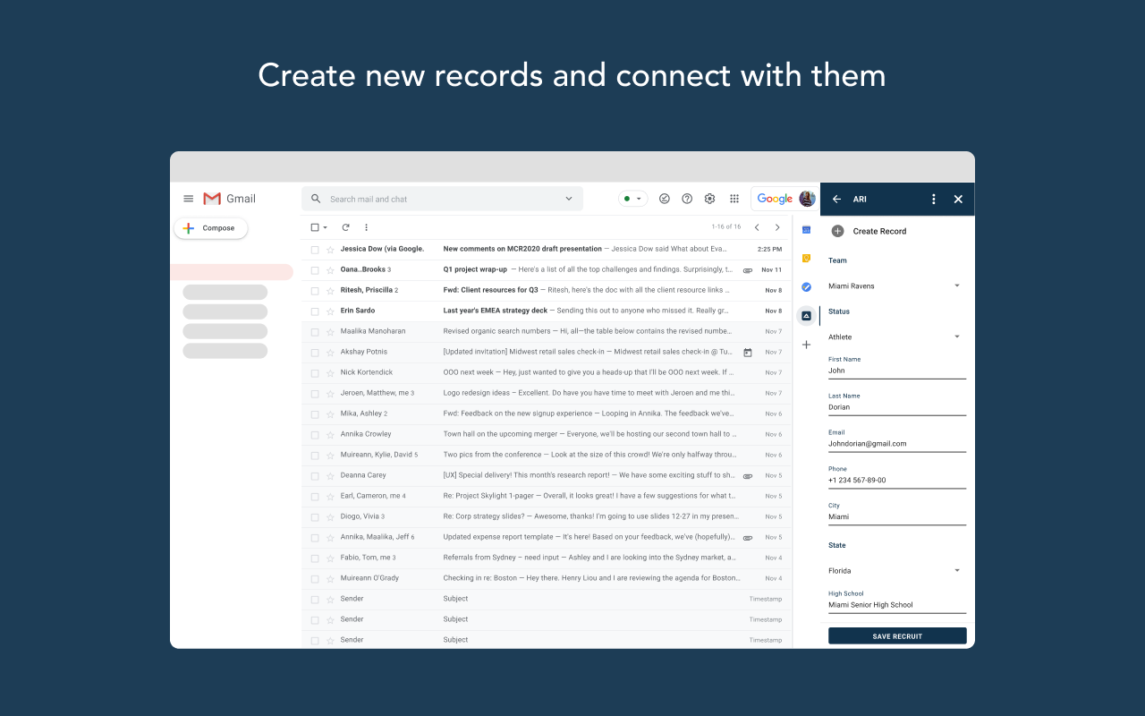Open "Checking in re: Boston" email
Viewport: 1145px width, 716px height.
tap(547, 578)
